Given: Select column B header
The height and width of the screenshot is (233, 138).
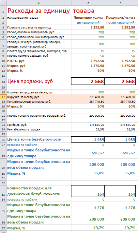Looking at the screenshot, I should point(88,3).
